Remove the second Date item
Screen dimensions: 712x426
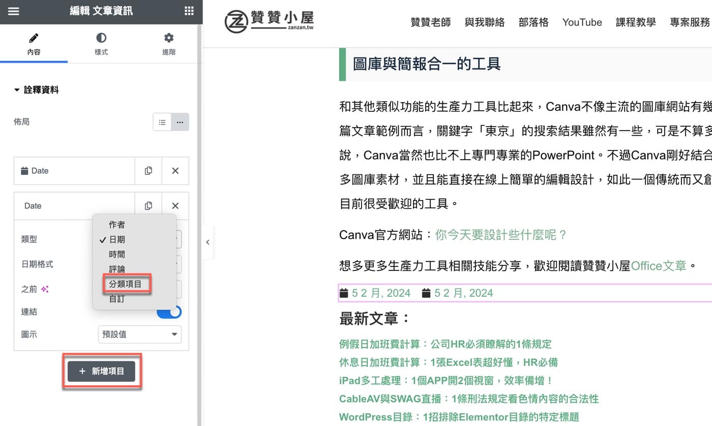pos(175,206)
